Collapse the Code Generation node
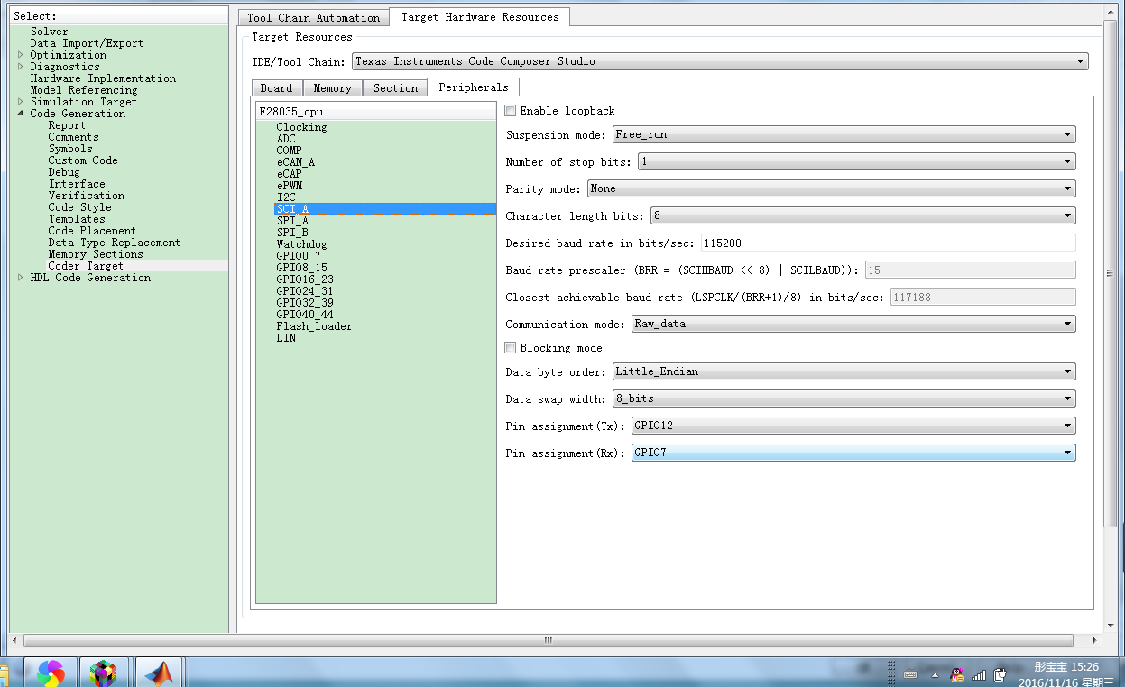The height and width of the screenshot is (687, 1125). point(21,114)
